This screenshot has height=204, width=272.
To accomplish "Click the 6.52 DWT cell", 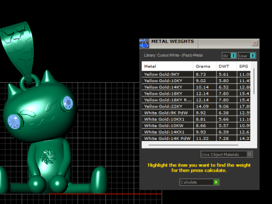I will (226, 87).
